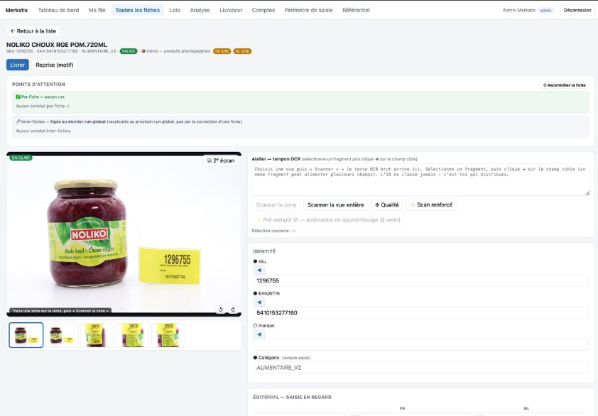Click Scanner la vue entière
The width and height of the screenshot is (598, 416).
[x=336, y=204]
